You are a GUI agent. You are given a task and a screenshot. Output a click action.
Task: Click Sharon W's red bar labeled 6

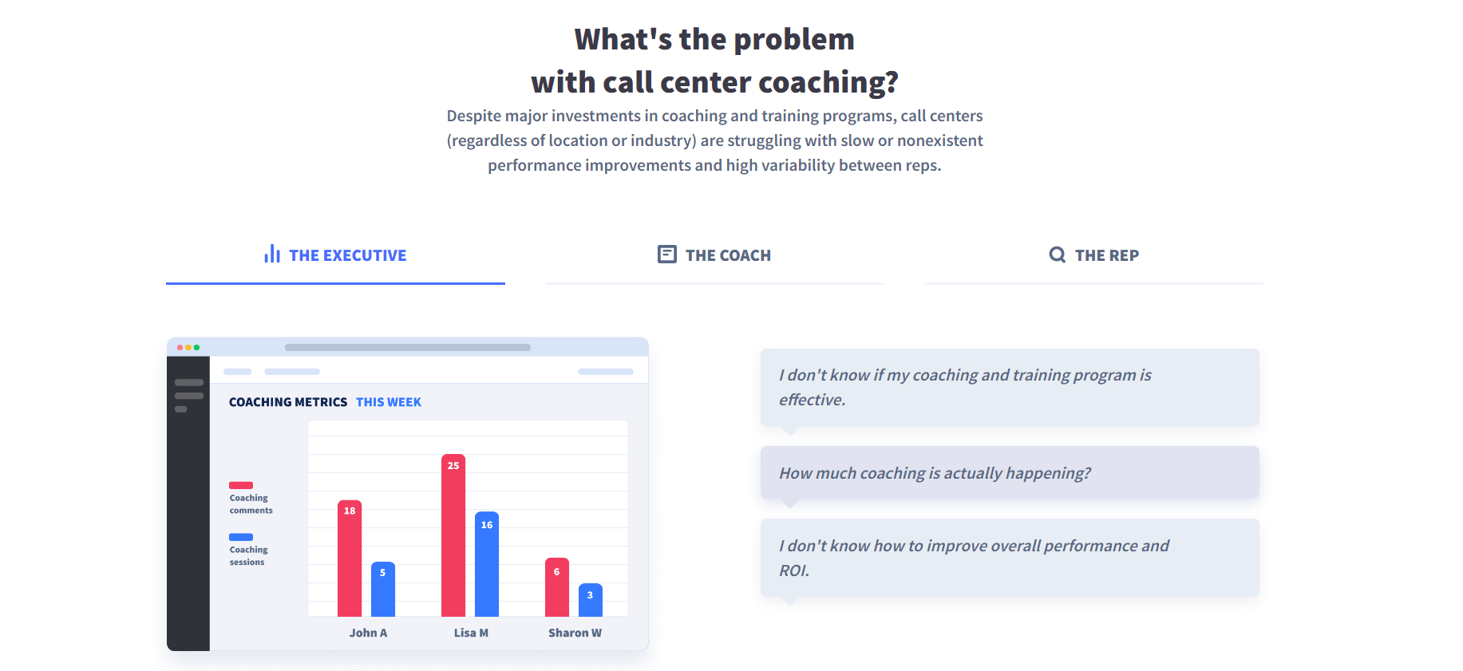[x=557, y=587]
